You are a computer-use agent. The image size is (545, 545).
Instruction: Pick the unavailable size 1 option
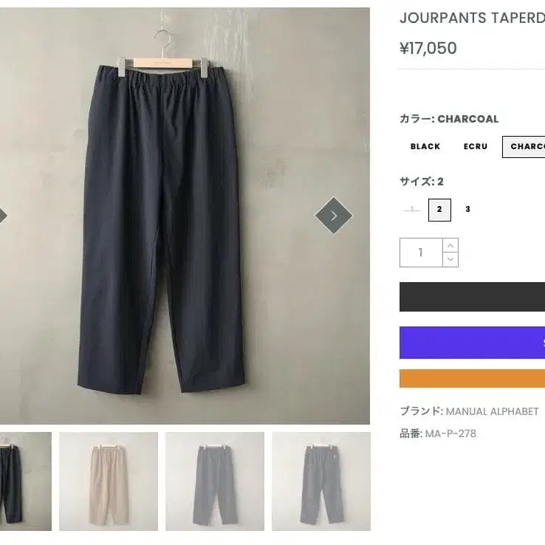(412, 210)
